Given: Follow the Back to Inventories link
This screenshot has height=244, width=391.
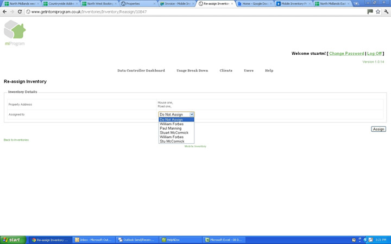Looking at the screenshot, I should click(x=16, y=140).
